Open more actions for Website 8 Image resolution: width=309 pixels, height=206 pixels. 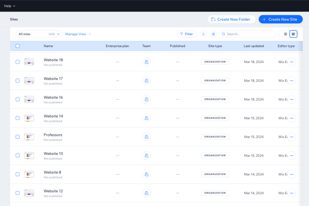click(x=292, y=174)
